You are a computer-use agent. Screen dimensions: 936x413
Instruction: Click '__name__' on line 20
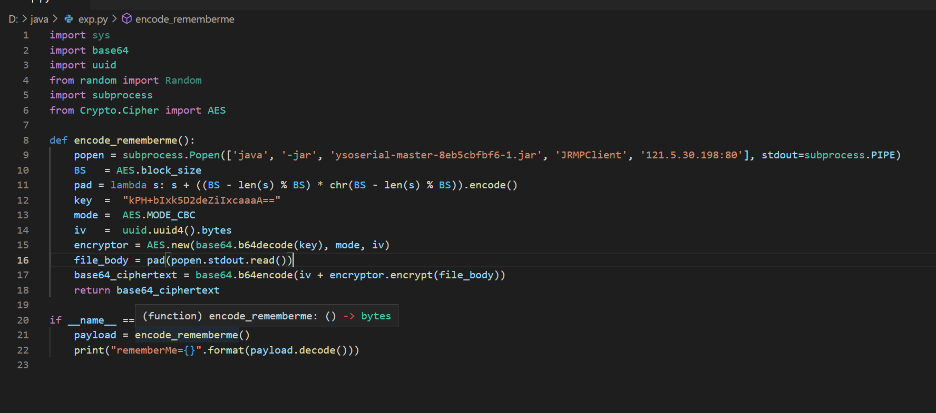point(92,320)
